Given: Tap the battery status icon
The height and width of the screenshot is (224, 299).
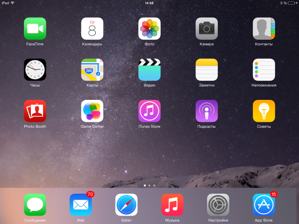Looking at the screenshot, I should point(292,3).
